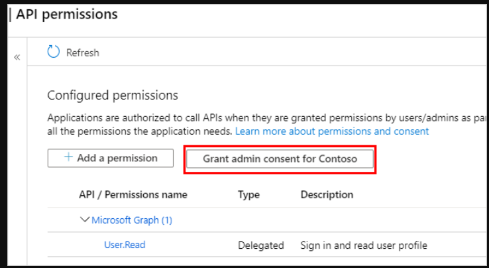Select the User.Read table row
Image resolution: width=489 pixels, height=268 pixels.
pyautogui.click(x=268, y=245)
